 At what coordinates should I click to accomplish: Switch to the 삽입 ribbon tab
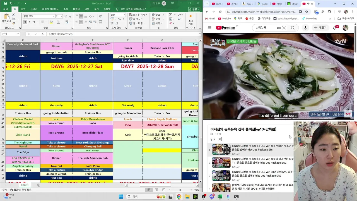click(23, 9)
